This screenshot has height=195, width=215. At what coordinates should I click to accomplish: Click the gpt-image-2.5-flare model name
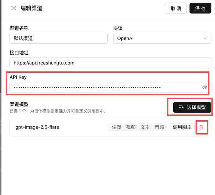tap(37, 127)
